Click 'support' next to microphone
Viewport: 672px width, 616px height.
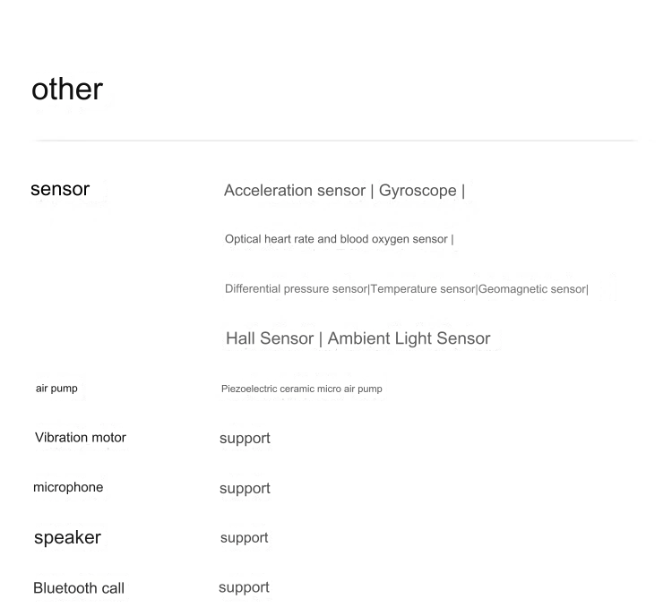pyautogui.click(x=245, y=489)
